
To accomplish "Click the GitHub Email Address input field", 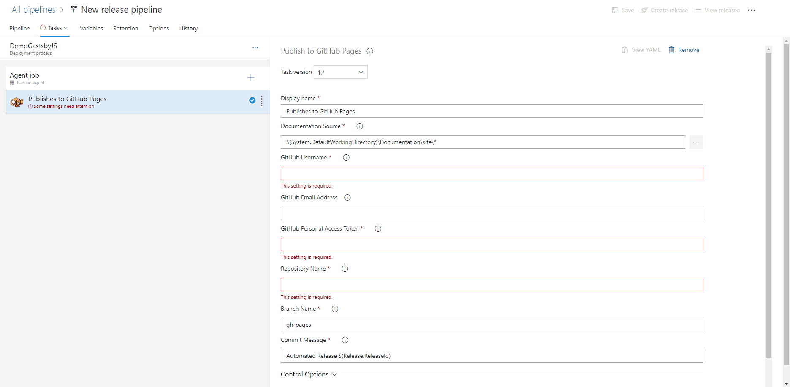I will click(492, 213).
